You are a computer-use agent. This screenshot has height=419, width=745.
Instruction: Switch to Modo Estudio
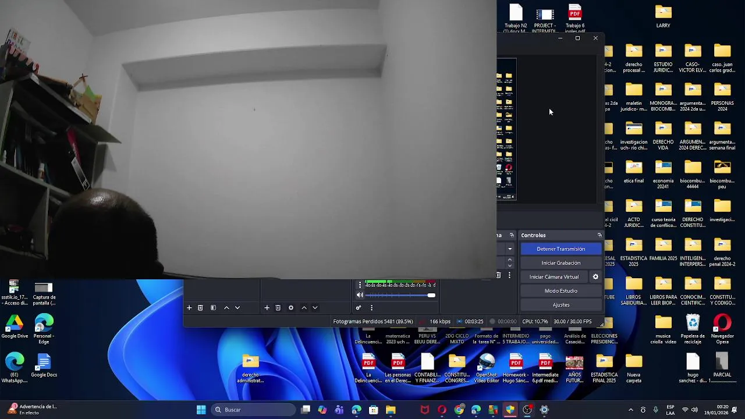(560, 291)
